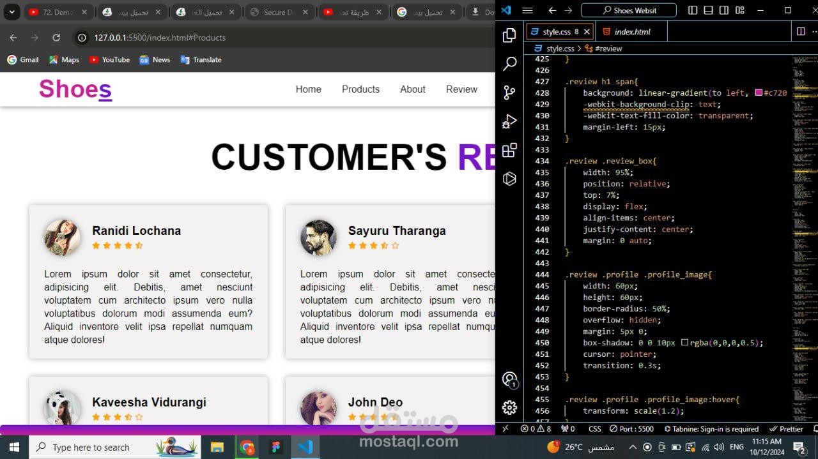This screenshot has height=459, width=818.
Task: Open the Windows Start menu
Action: (14, 447)
